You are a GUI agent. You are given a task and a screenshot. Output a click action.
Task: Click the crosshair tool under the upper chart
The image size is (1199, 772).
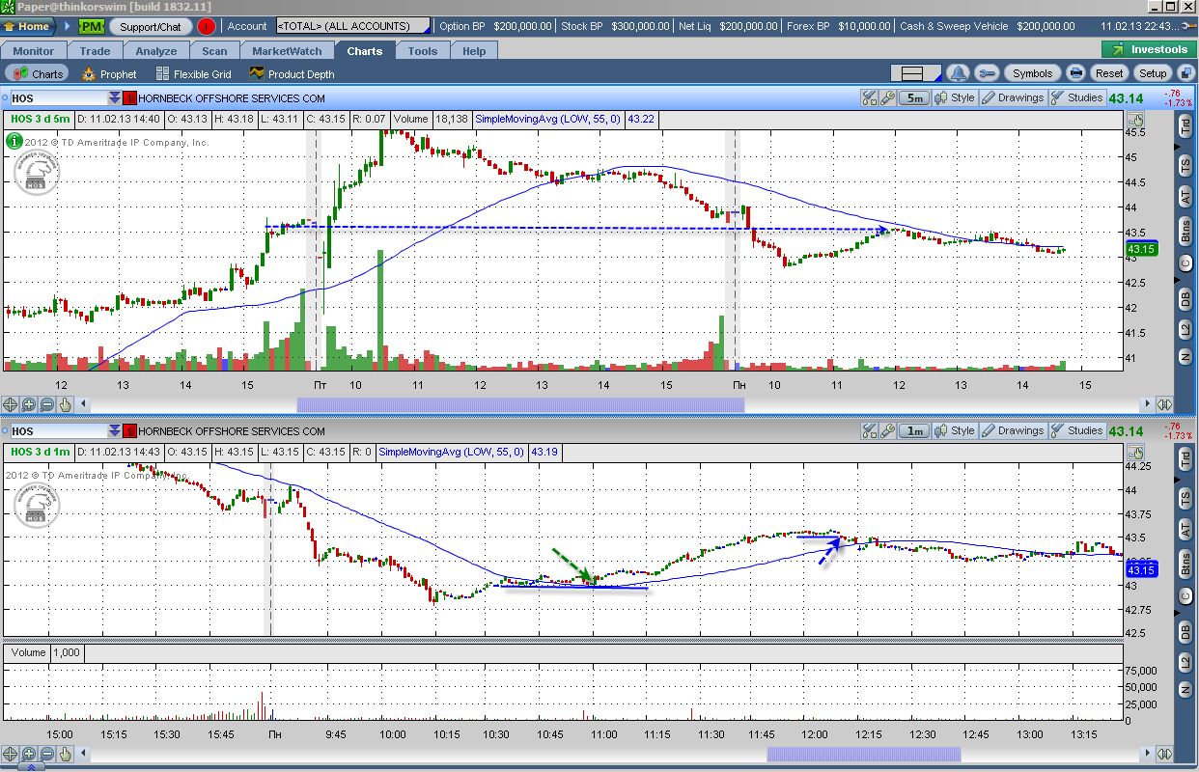tap(11, 404)
